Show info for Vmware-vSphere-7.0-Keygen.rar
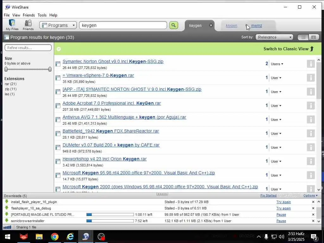 (x=311, y=78)
